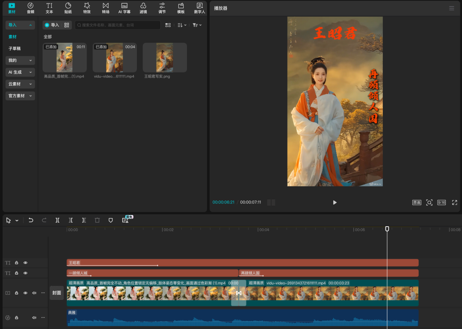Expand the 官方素材 sidebar section

[x=20, y=96]
